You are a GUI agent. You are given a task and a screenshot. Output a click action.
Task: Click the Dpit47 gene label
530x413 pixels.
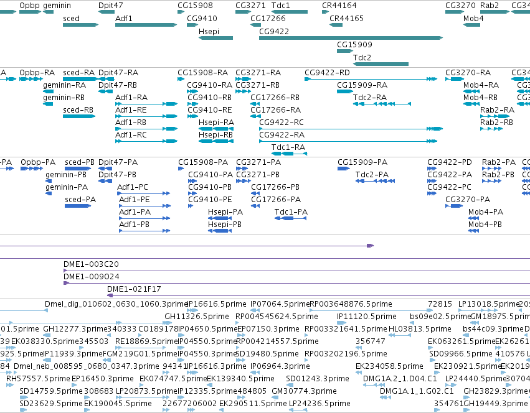[x=110, y=6]
